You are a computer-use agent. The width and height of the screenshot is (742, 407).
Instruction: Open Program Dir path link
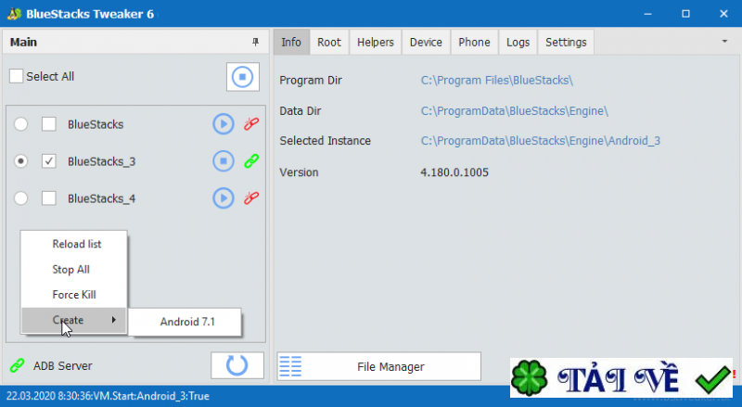click(497, 81)
